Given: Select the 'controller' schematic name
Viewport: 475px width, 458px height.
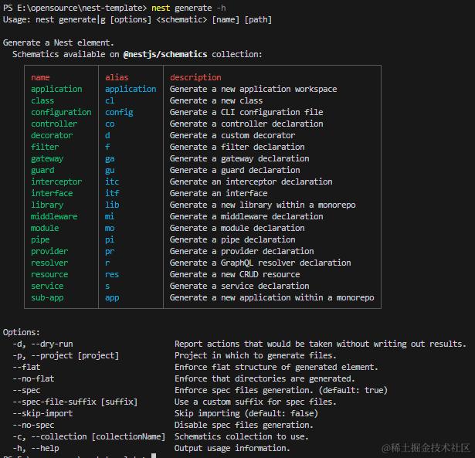Looking at the screenshot, I should [54, 124].
